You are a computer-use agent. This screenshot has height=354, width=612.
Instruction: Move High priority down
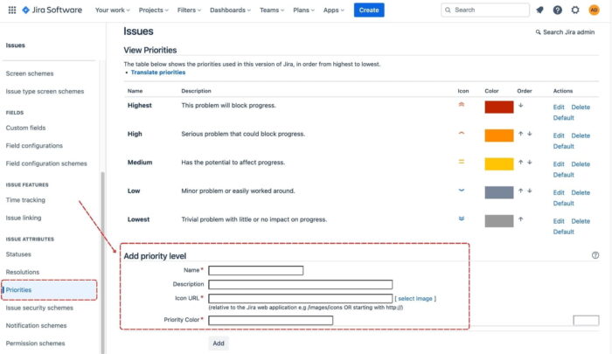529,134
